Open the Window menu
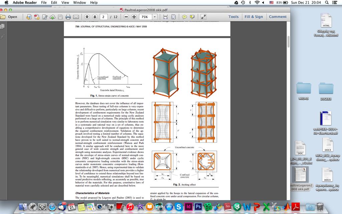342x214 pixels. [x=79, y=3]
